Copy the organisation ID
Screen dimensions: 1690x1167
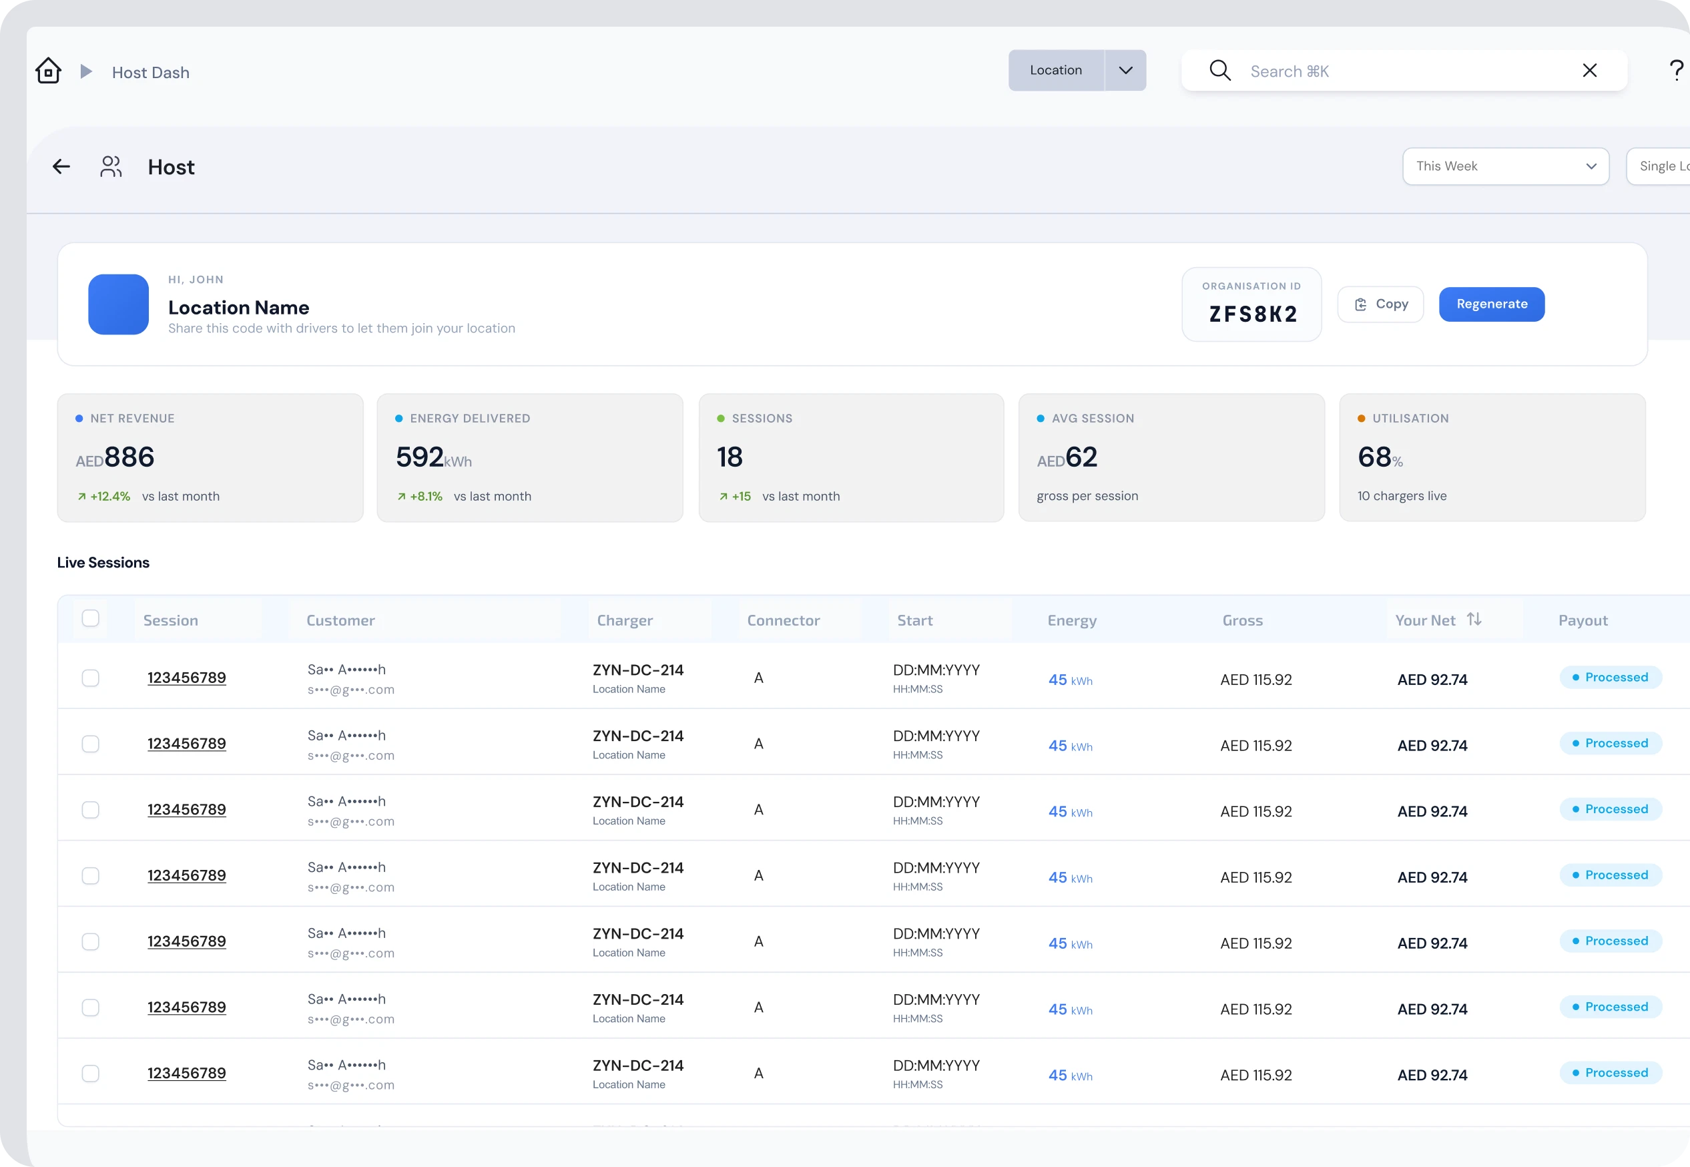[1381, 304]
